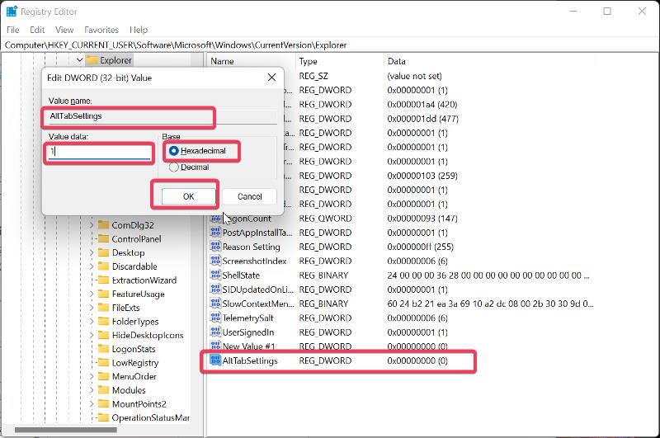Click the Explorer folder icon in tree

tap(92, 60)
